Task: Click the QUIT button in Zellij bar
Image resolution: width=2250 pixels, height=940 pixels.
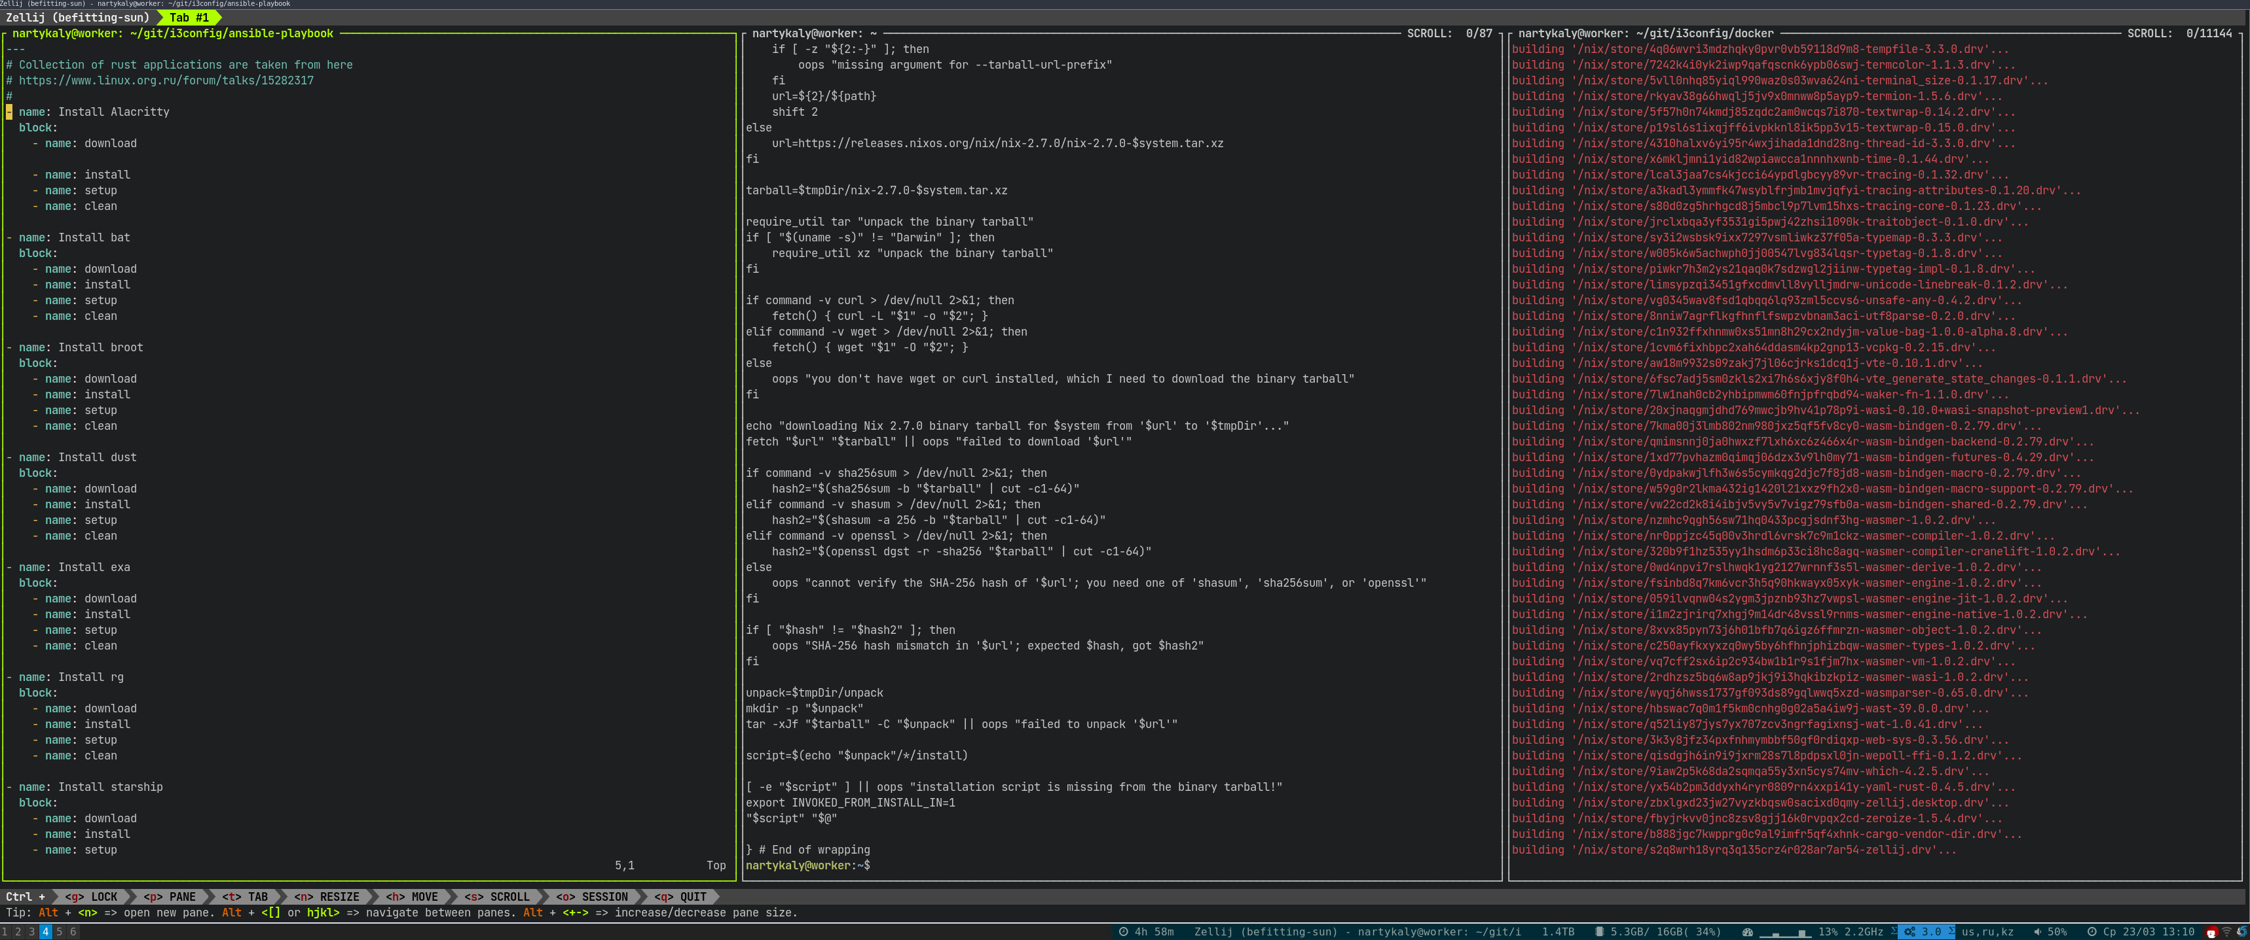Action: (680, 897)
